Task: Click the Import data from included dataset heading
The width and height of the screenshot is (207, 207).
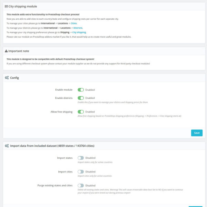Action: point(52,146)
